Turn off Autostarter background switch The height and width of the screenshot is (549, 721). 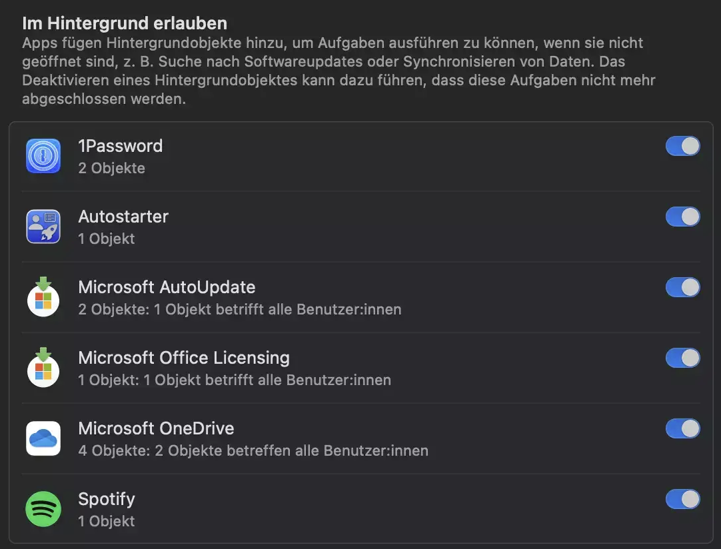click(x=682, y=217)
